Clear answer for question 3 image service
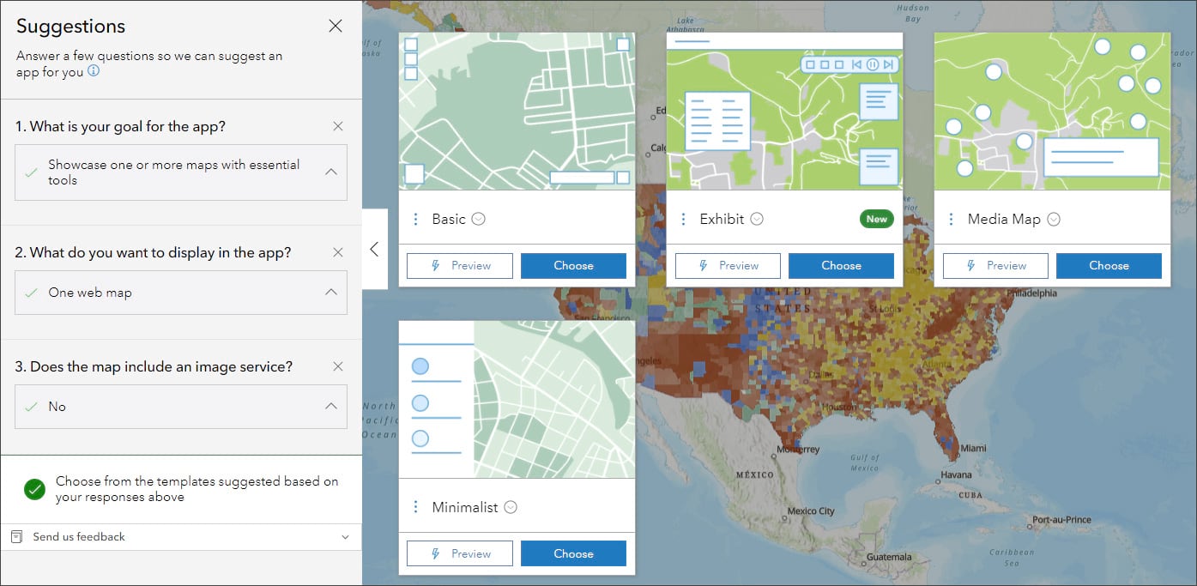 [338, 366]
